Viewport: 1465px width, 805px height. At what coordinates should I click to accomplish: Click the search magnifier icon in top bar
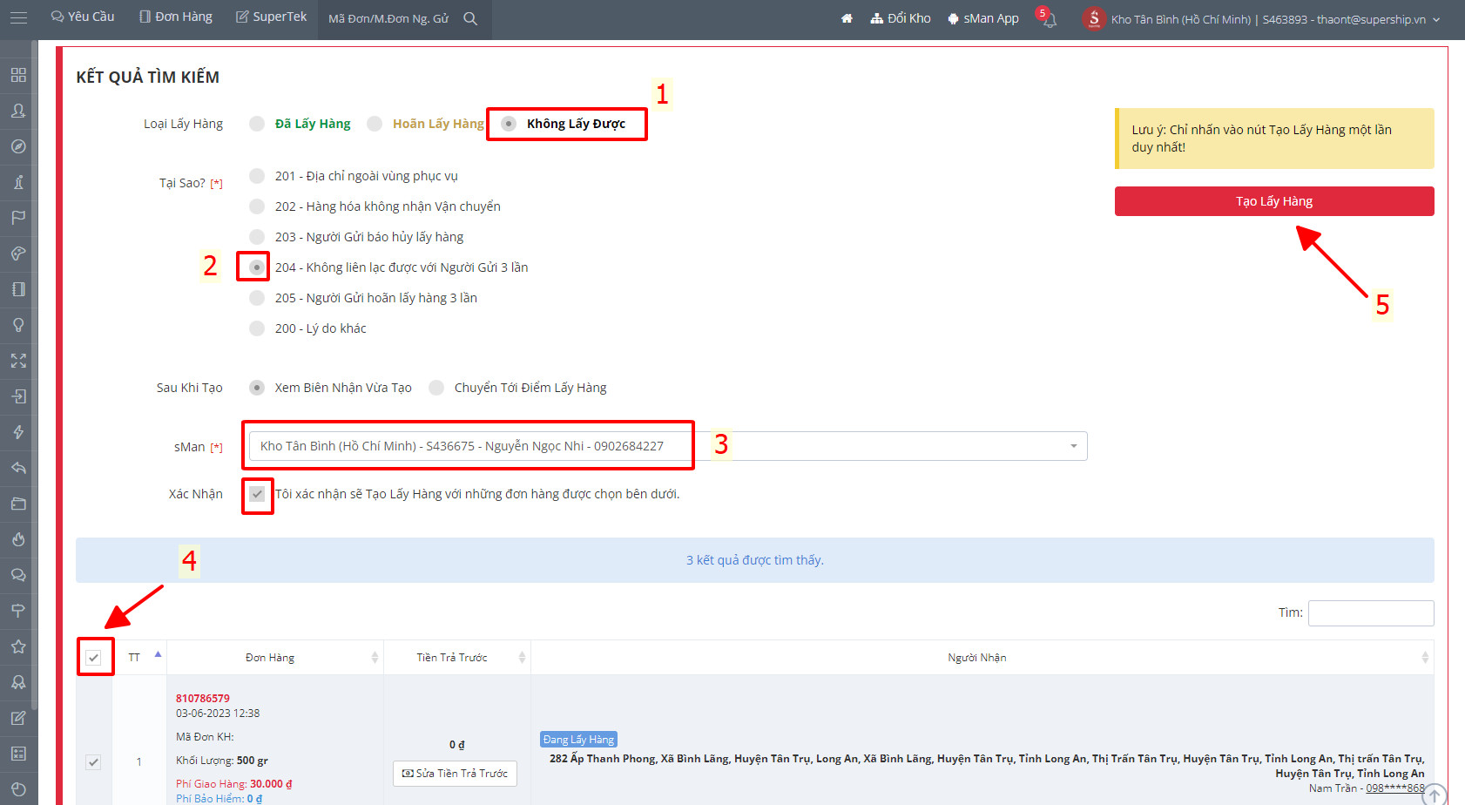(x=470, y=18)
